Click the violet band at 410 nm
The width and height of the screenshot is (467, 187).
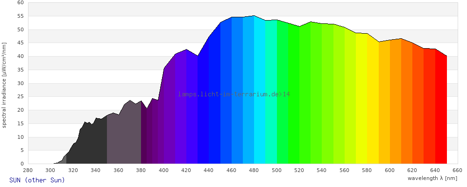pyautogui.click(x=181, y=117)
